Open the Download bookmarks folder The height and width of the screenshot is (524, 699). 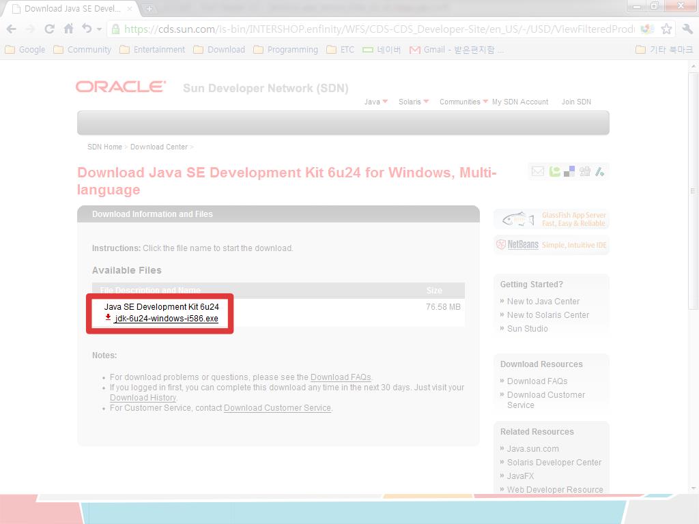pyautogui.click(x=219, y=49)
